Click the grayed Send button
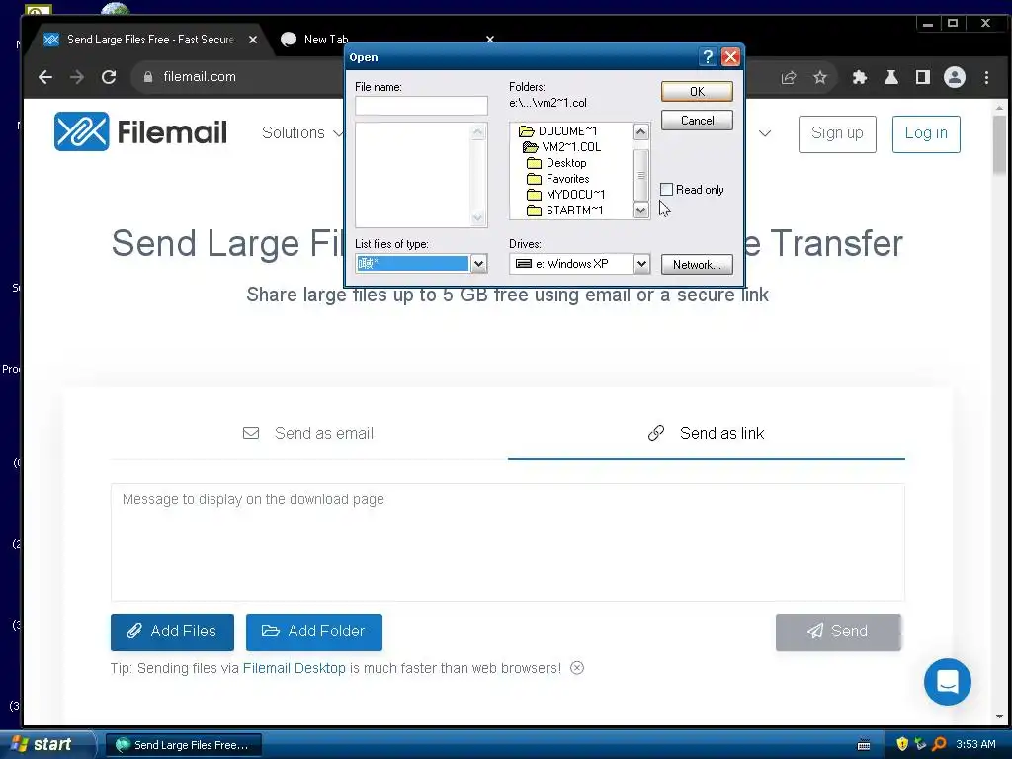 pos(838,632)
